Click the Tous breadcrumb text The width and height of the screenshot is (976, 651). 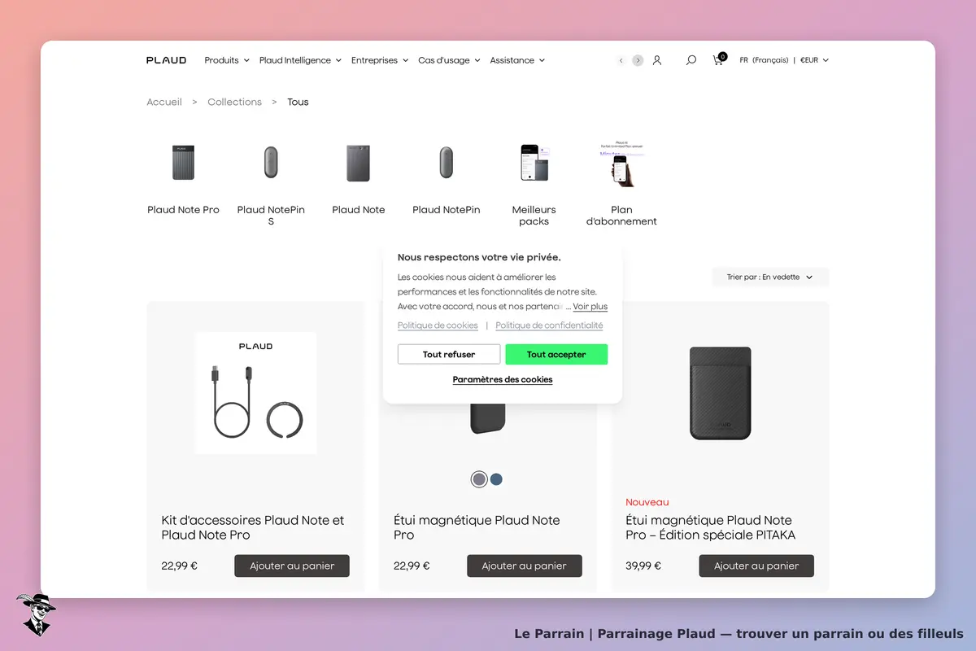[x=298, y=102]
